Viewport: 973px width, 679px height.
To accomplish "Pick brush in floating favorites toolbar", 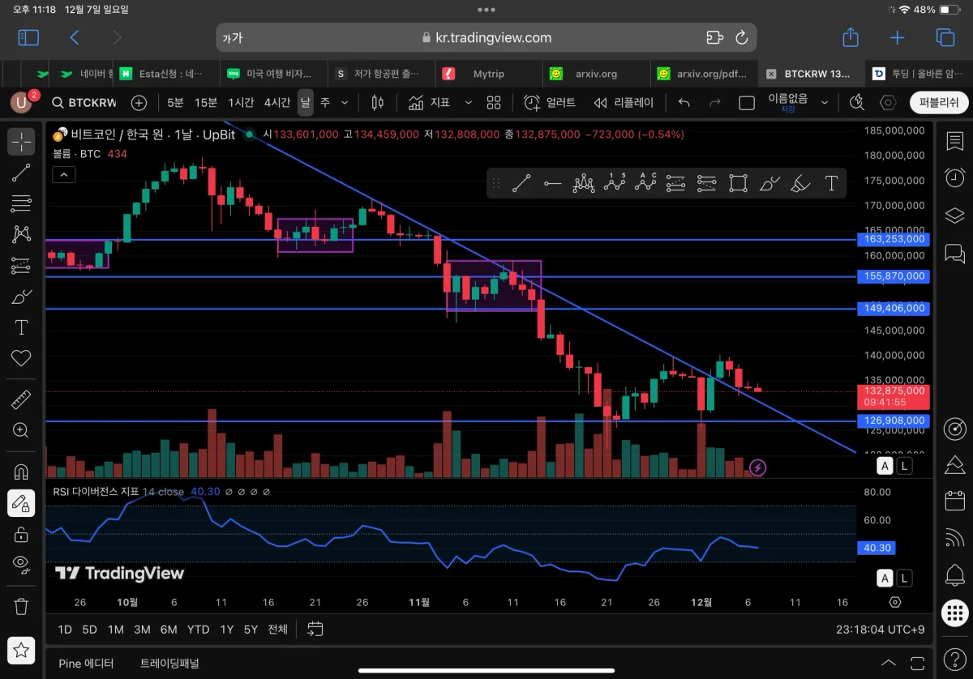I will tap(769, 183).
